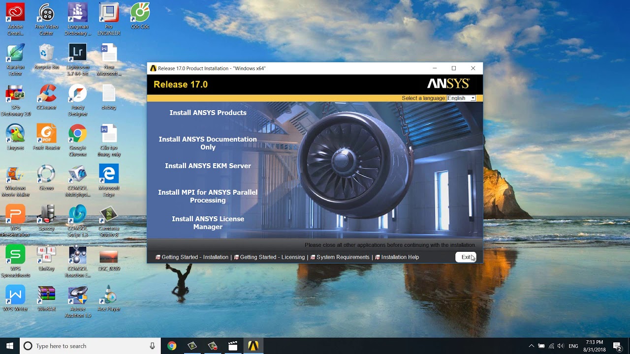Click Install ANSYS EKM Server

coord(208,166)
